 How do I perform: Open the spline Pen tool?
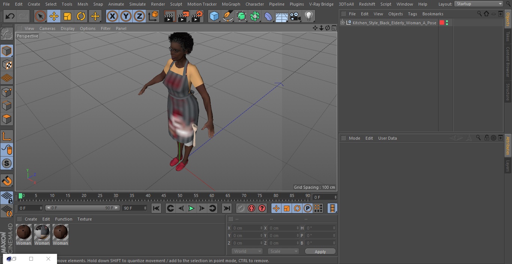(228, 16)
